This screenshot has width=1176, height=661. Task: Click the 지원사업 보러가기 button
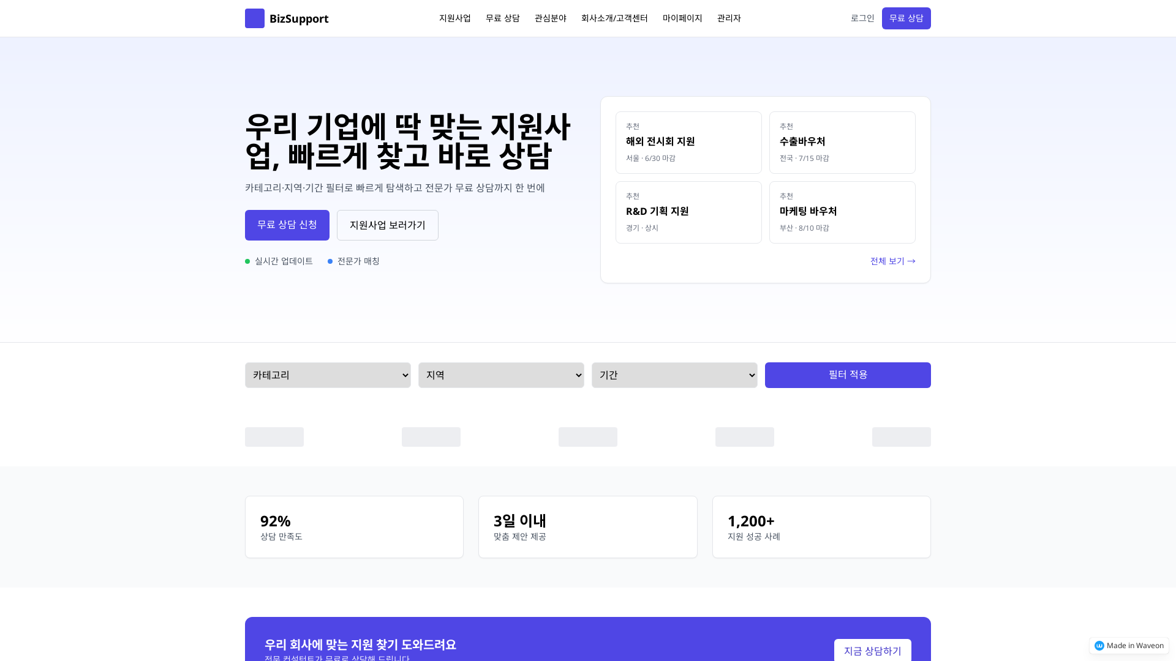coord(387,225)
